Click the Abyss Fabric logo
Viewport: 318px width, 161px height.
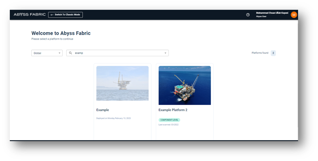coord(29,15)
